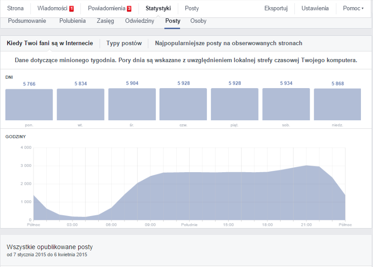Viewport: 373px width, 267px height.
Task: Click the 5 904 value label
Action: coord(132,83)
